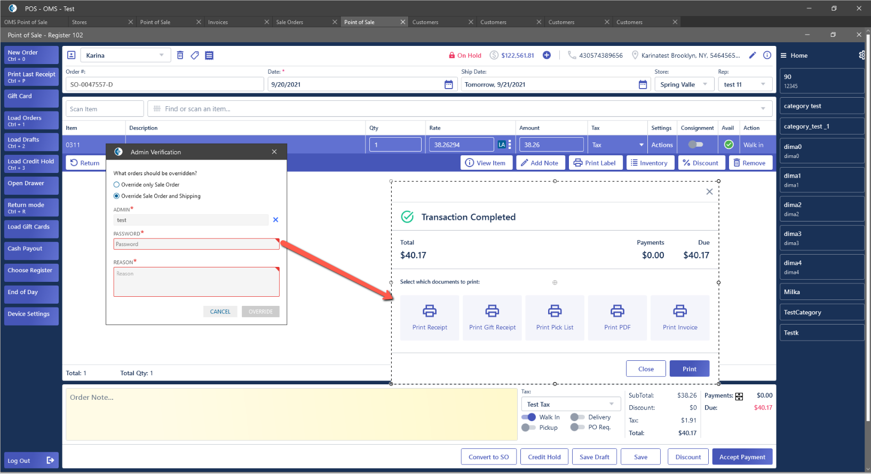Toggle the Consignment switch for item 0311

695,145
